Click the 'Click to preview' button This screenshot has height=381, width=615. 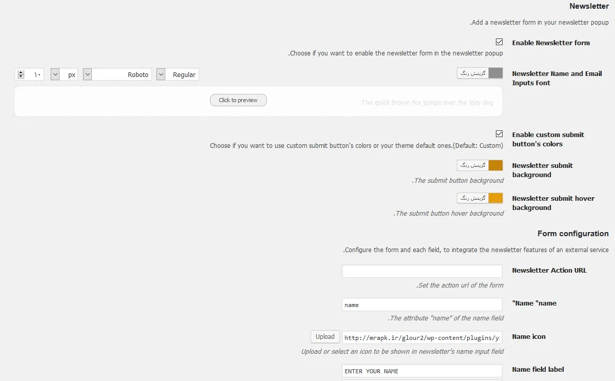point(238,100)
